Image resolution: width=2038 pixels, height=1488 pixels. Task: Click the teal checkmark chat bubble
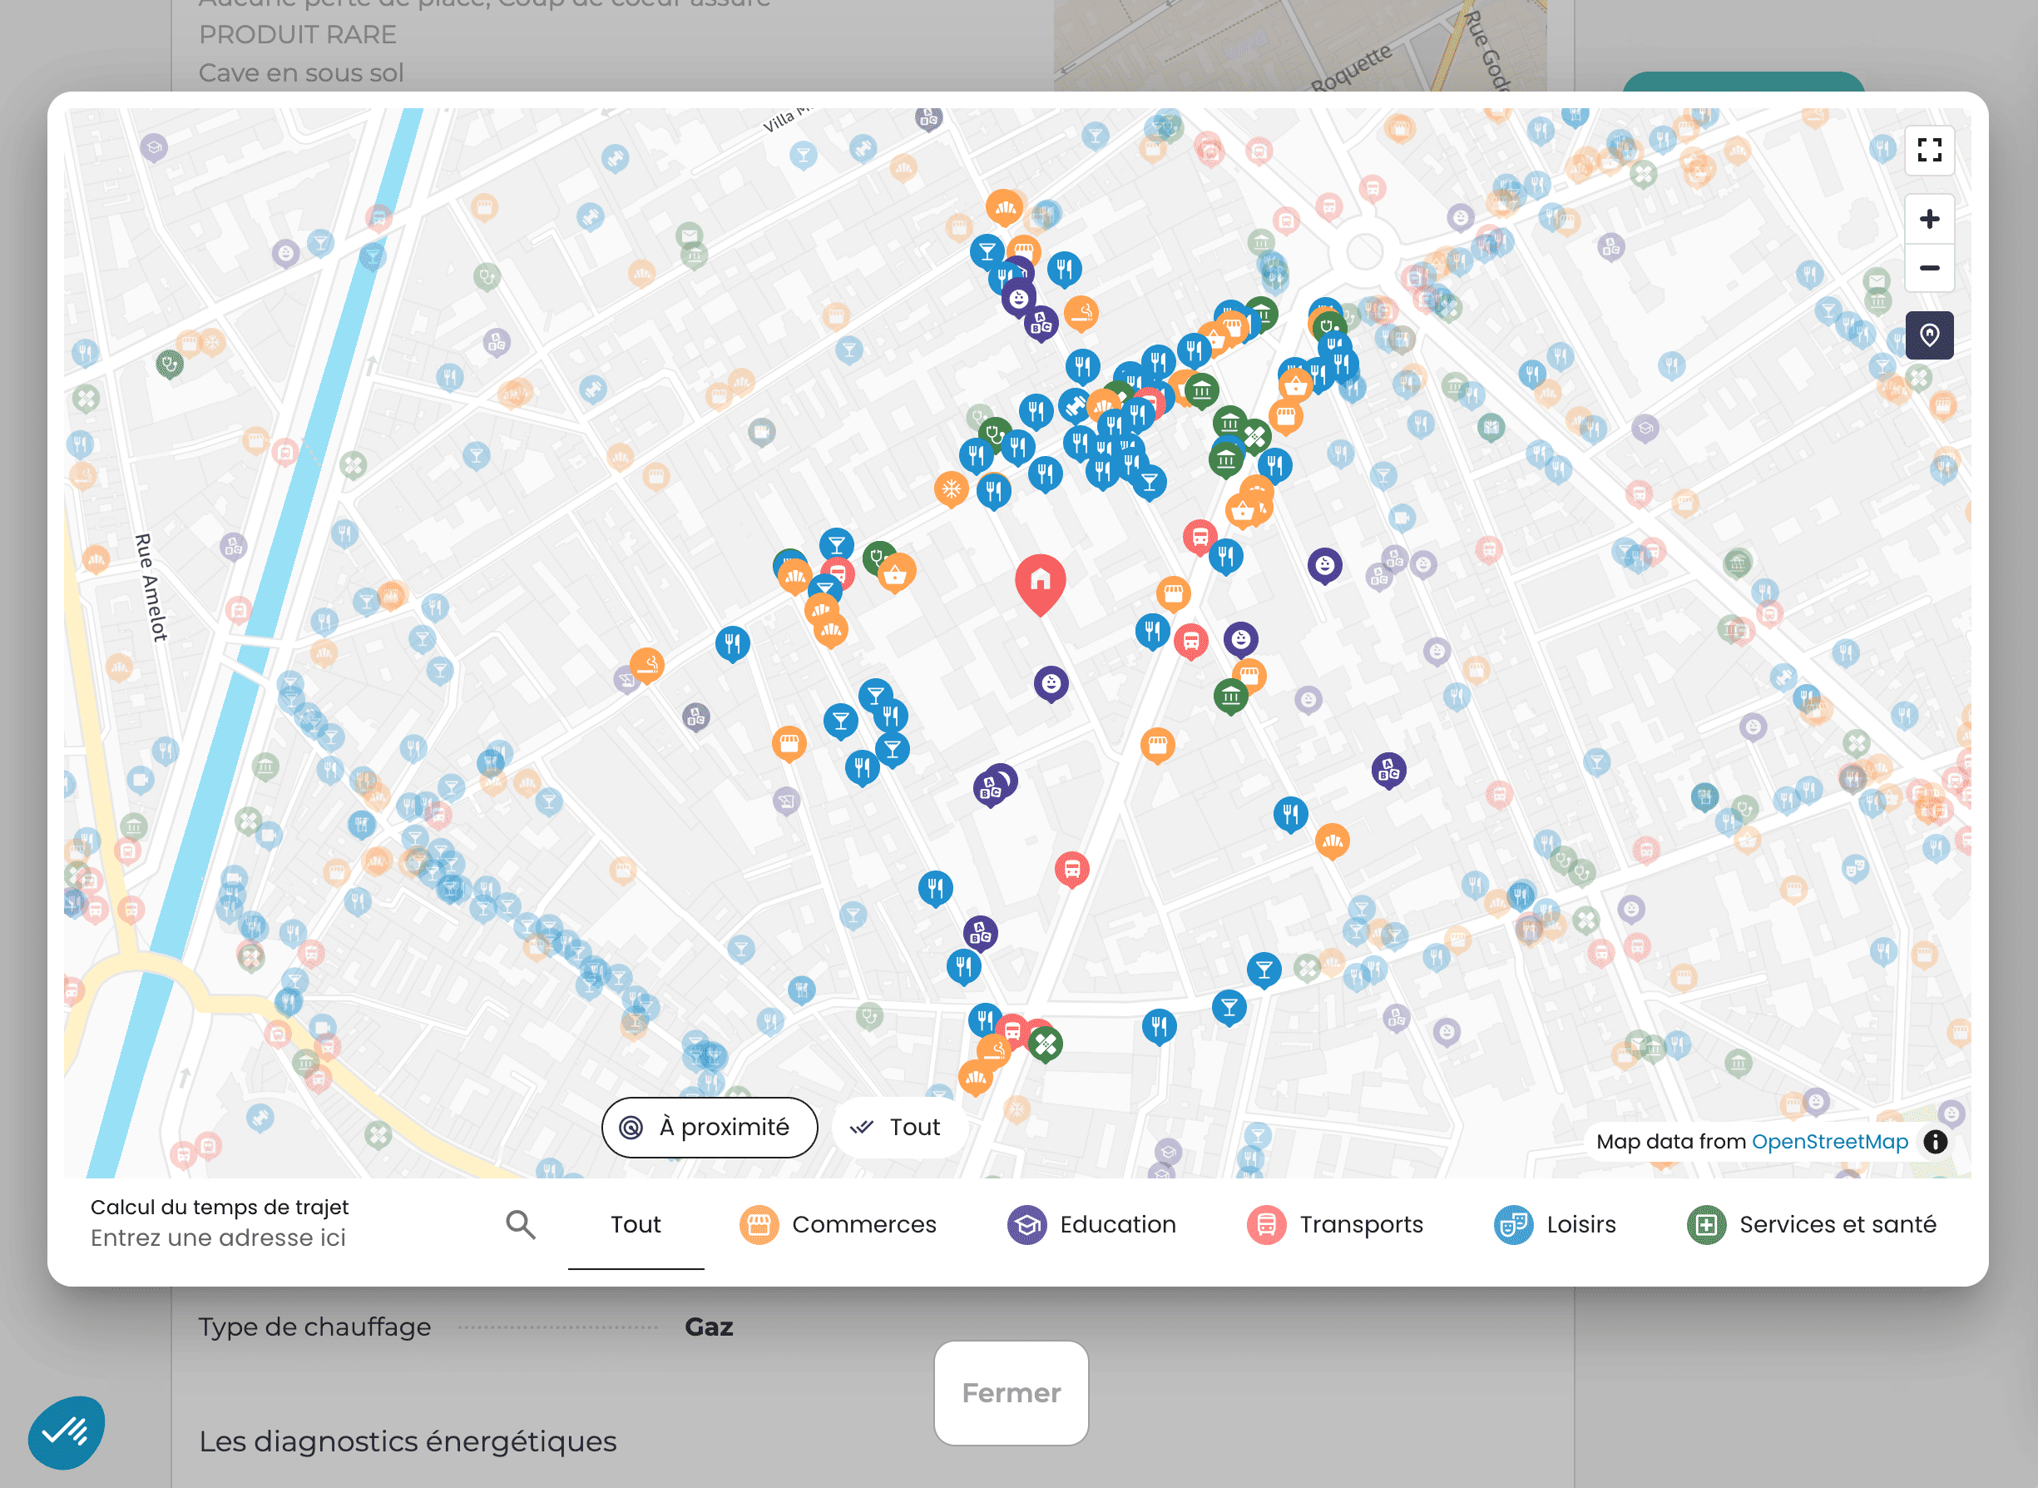(69, 1431)
